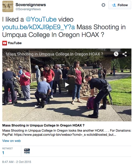Click the video title overlay text
The width and height of the screenshot is (134, 165).
(x=54, y=54)
